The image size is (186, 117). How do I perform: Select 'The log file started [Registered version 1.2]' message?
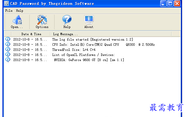point(93,39)
